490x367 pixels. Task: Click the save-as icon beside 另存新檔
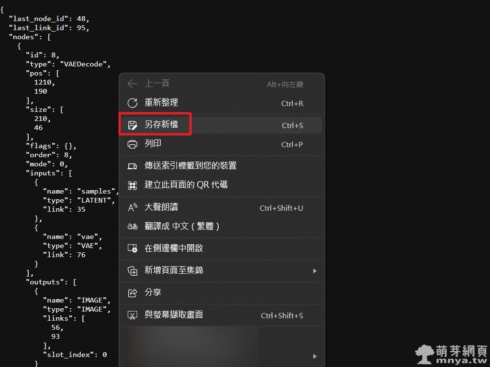133,125
